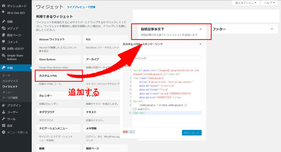Click フッター area heading
Viewport: 281px width, 152px height.
(x=219, y=29)
